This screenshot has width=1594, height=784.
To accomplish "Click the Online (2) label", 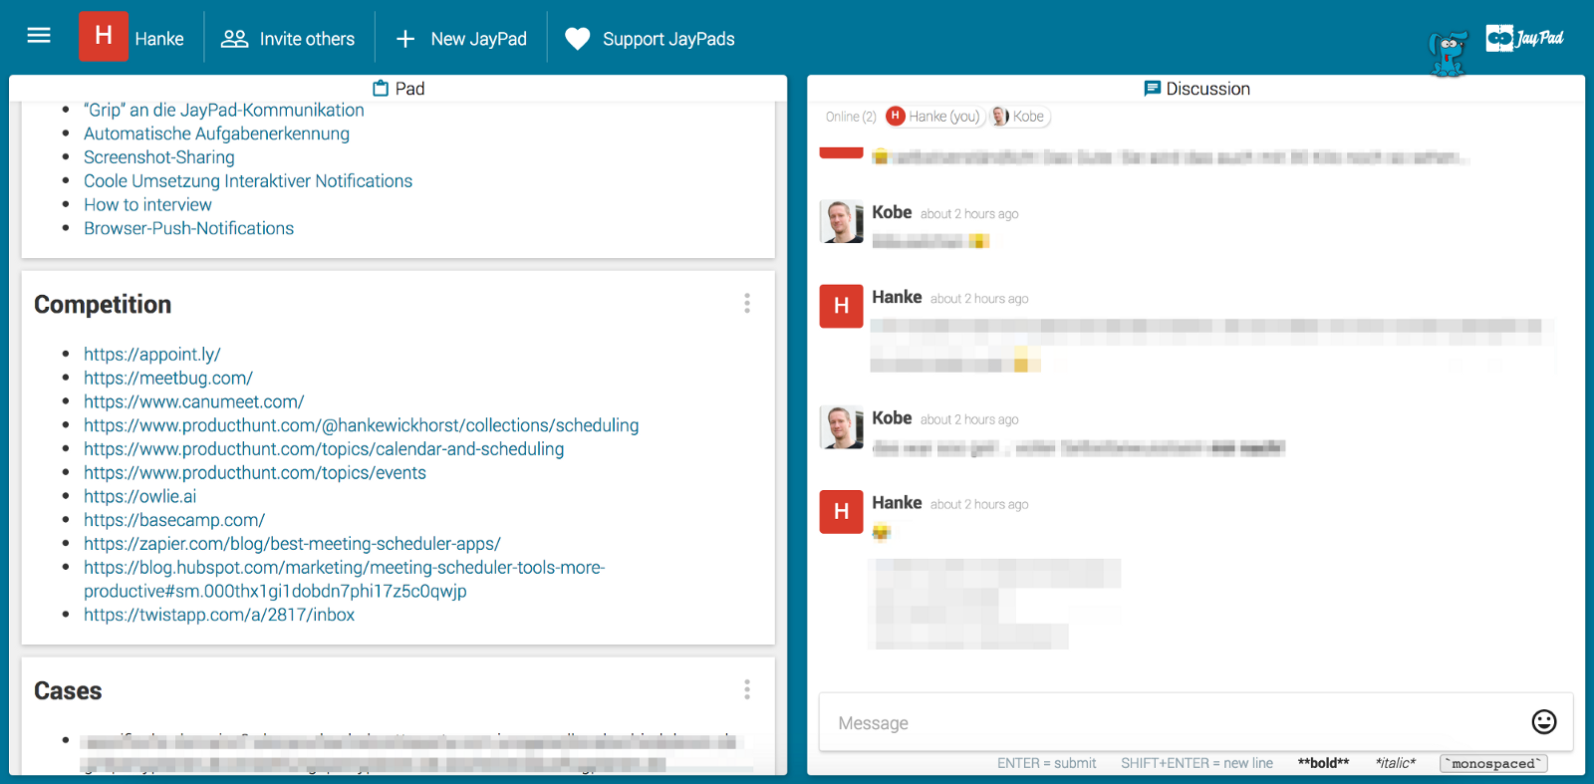I will pos(851,117).
